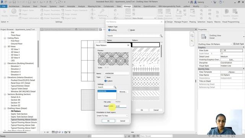Viewport: 245px width, 138px height.
Task: Close the New Pattern dialog
Action: tap(128, 45)
